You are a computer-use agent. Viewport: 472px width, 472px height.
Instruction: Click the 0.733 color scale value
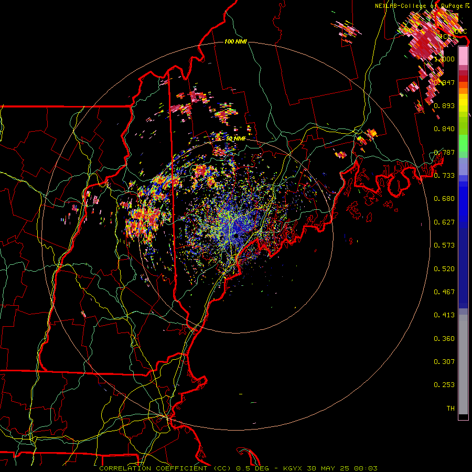tap(444, 176)
